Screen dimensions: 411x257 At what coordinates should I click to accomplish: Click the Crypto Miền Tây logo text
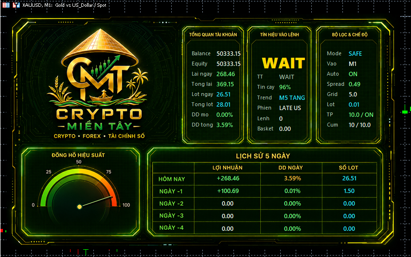click(x=99, y=120)
